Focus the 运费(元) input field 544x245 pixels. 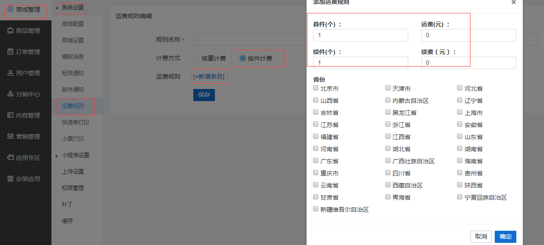click(x=468, y=35)
